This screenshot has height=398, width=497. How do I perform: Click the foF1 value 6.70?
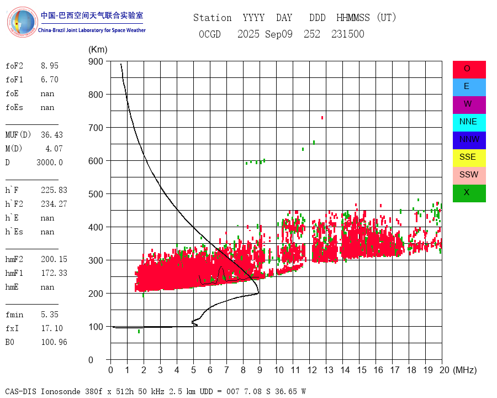[50, 80]
